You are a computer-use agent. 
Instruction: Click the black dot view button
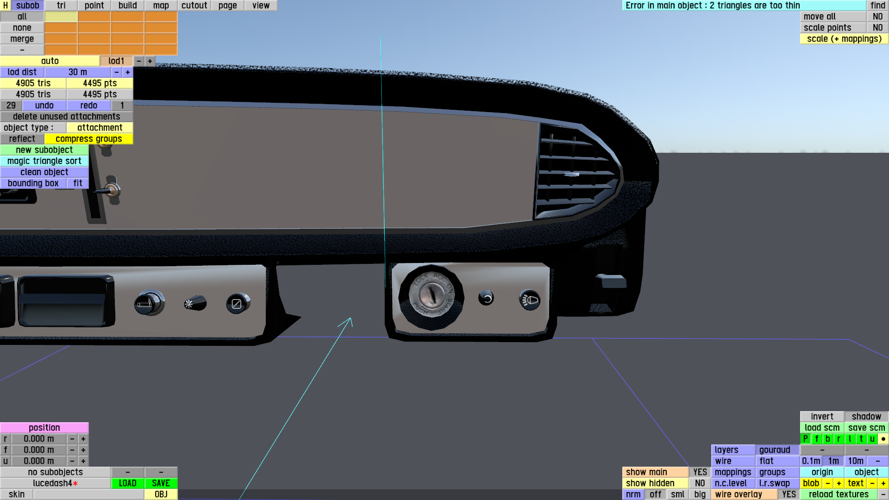[883, 439]
